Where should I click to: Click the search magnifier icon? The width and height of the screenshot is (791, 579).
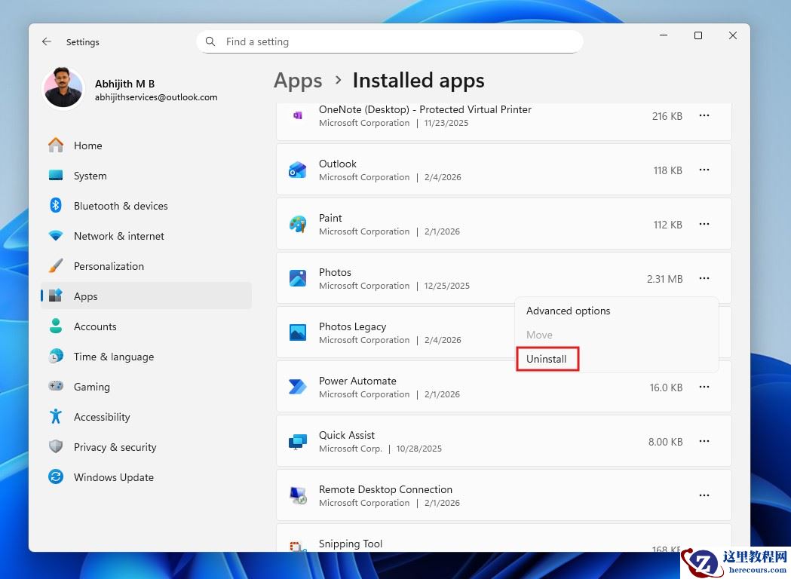click(210, 41)
